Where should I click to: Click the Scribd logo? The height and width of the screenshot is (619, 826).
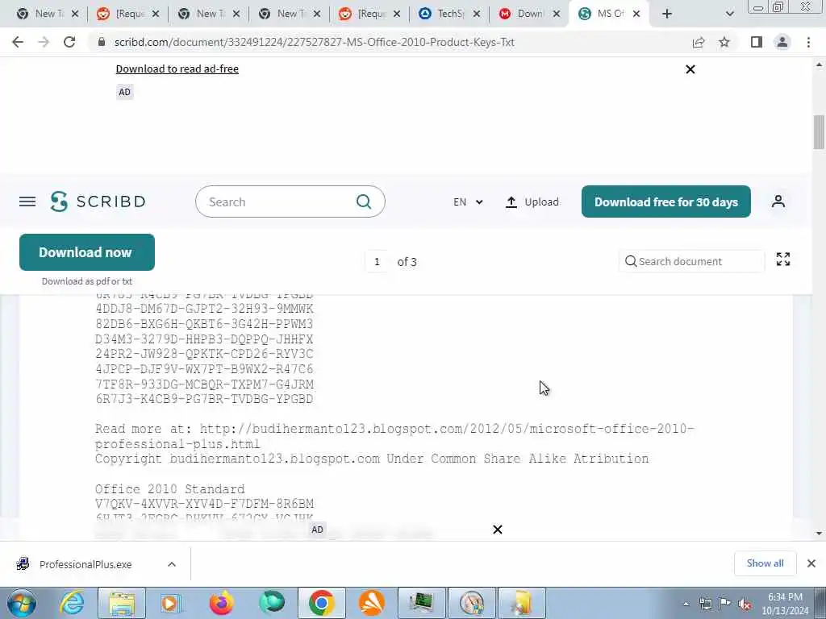point(98,201)
